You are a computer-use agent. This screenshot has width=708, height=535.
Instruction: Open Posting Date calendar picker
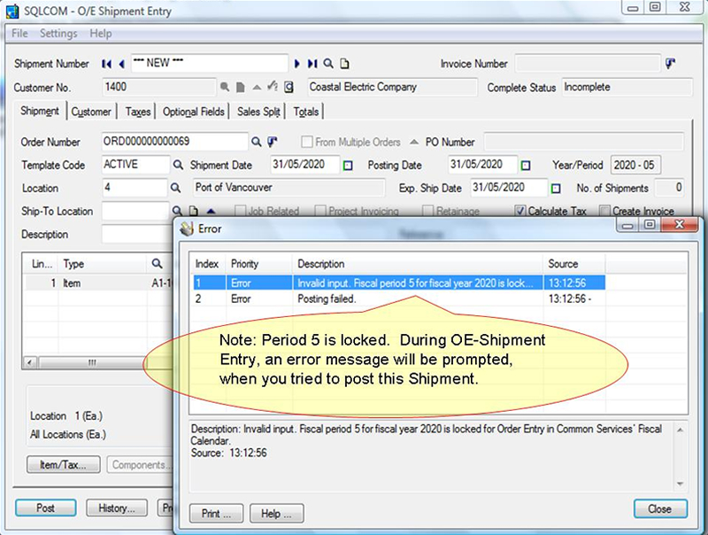tap(526, 166)
